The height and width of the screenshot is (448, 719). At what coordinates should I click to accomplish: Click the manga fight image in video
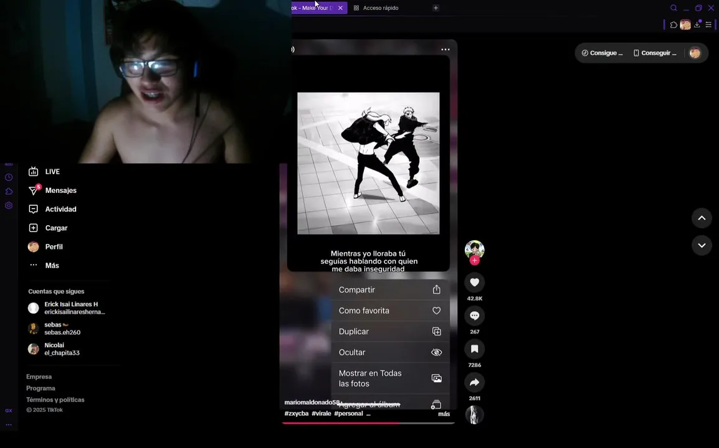(x=368, y=164)
